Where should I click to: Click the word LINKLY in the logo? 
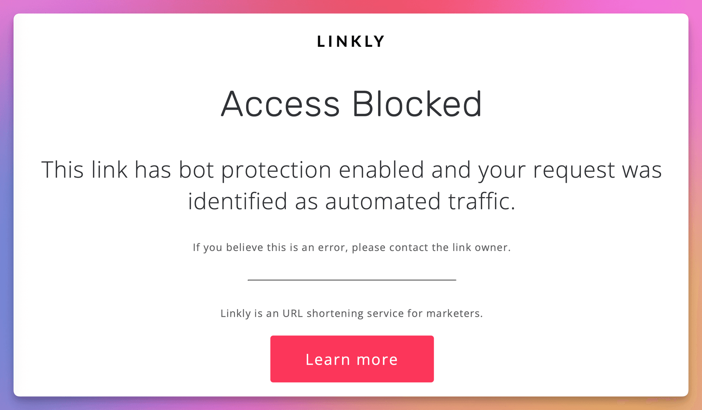[351, 41]
